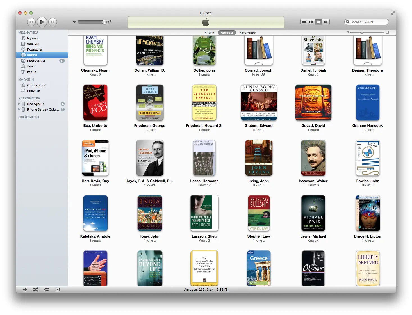This screenshot has width=412, height=315.
Task: Click the add playlist plus button
Action: [x=25, y=289]
